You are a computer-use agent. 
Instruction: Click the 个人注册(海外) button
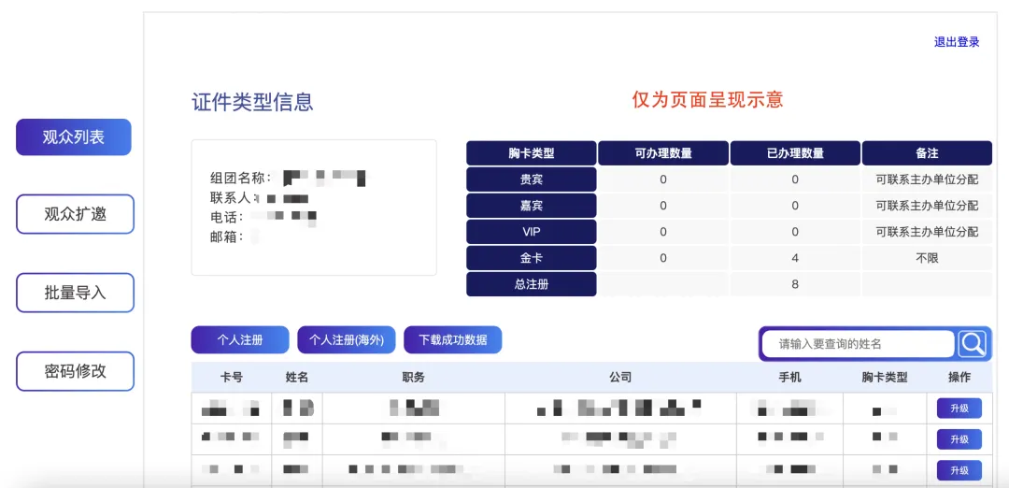coord(347,340)
